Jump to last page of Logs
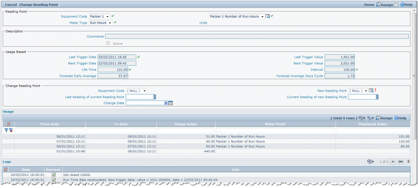418x188 pixels. coord(400,162)
